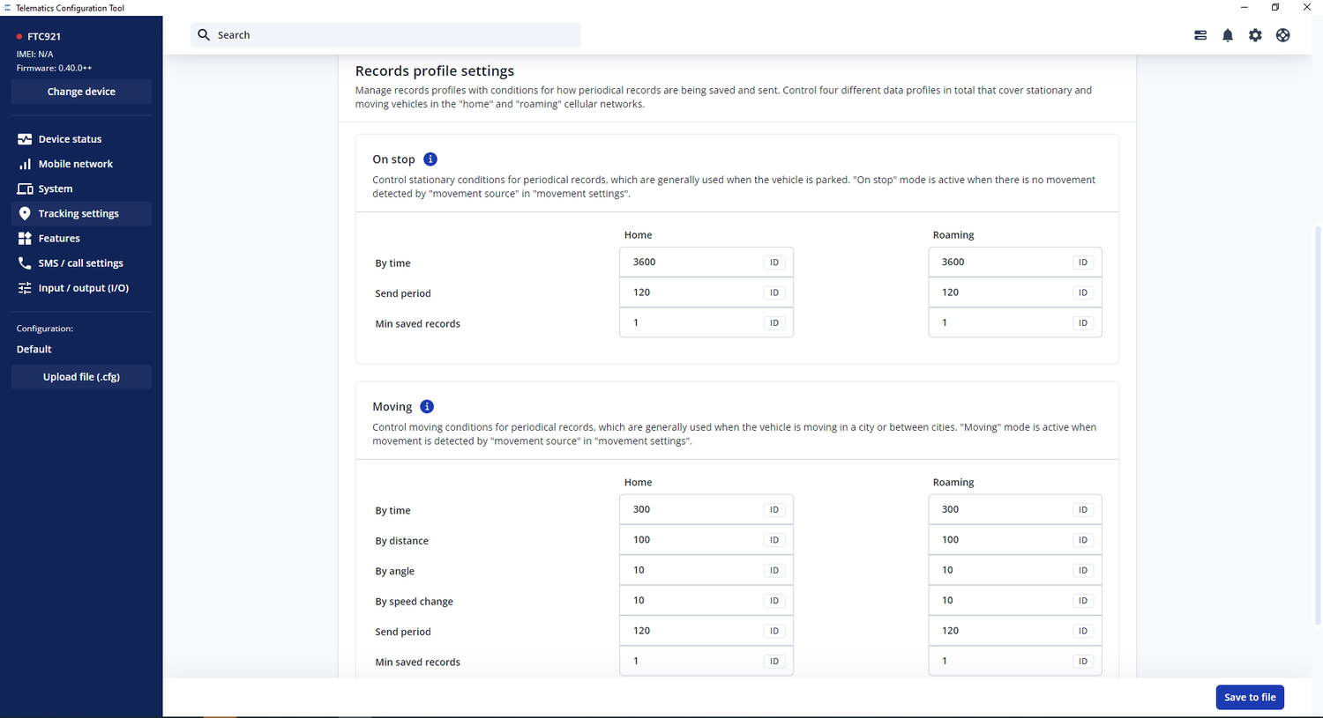This screenshot has width=1323, height=718.
Task: Click the globe language icon in header
Action: click(x=1282, y=35)
